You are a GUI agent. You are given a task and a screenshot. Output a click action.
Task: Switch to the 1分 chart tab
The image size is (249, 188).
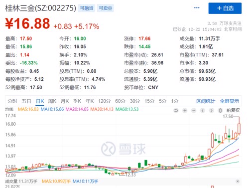[x=175, y=101]
